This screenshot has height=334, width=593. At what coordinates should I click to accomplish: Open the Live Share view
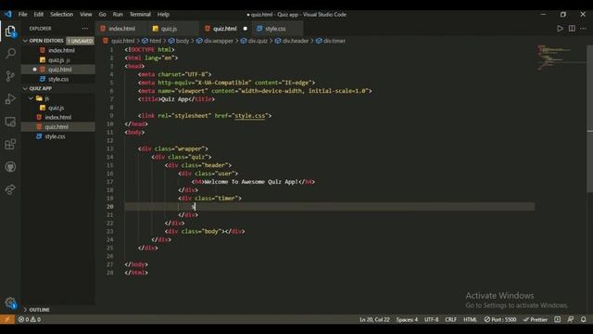coord(10,189)
